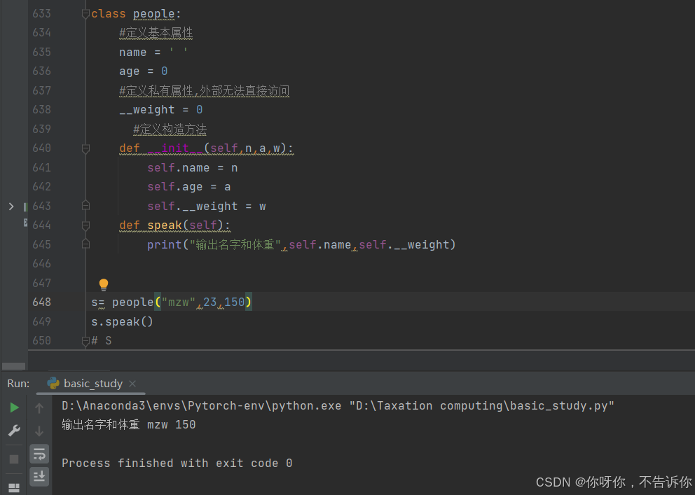Close the basic_study console tab with its x
The height and width of the screenshot is (495, 695).
[132, 383]
